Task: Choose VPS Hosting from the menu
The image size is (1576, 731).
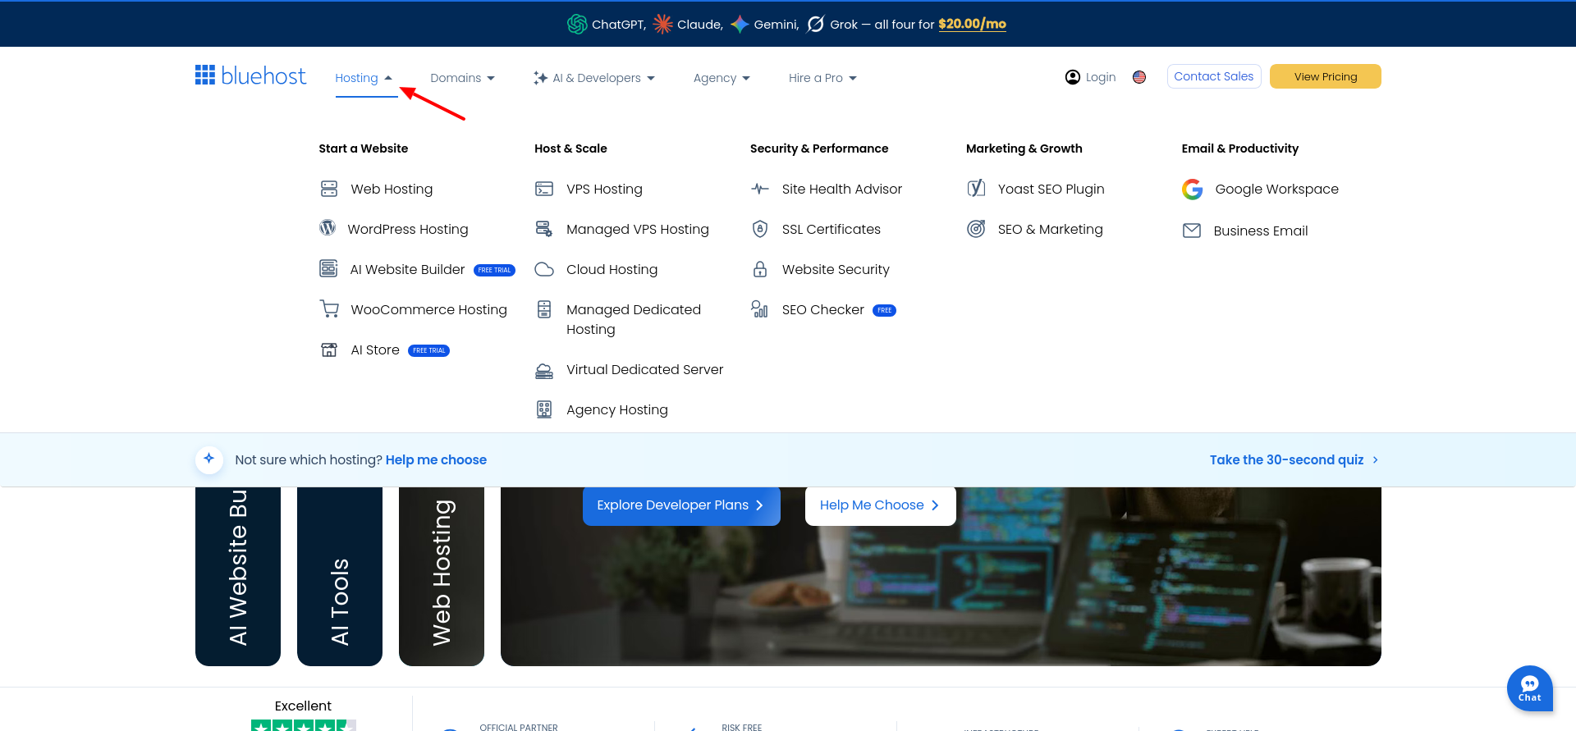Action: pyautogui.click(x=604, y=189)
